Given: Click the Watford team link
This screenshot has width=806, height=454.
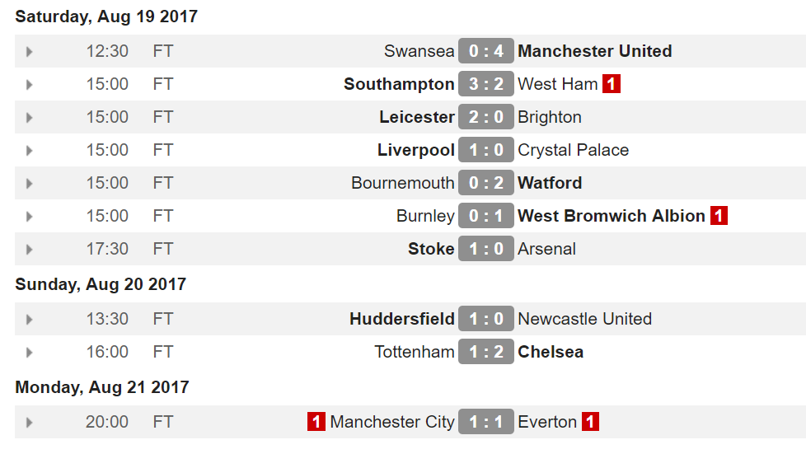Looking at the screenshot, I should coord(550,183).
